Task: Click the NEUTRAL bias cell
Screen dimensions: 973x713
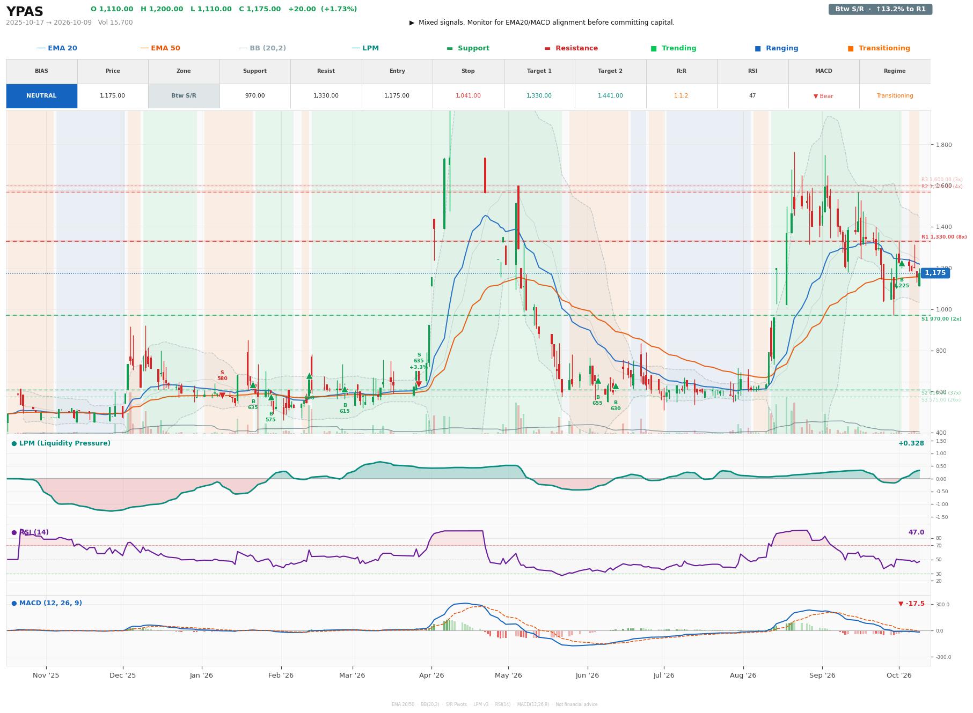Action: tap(41, 96)
